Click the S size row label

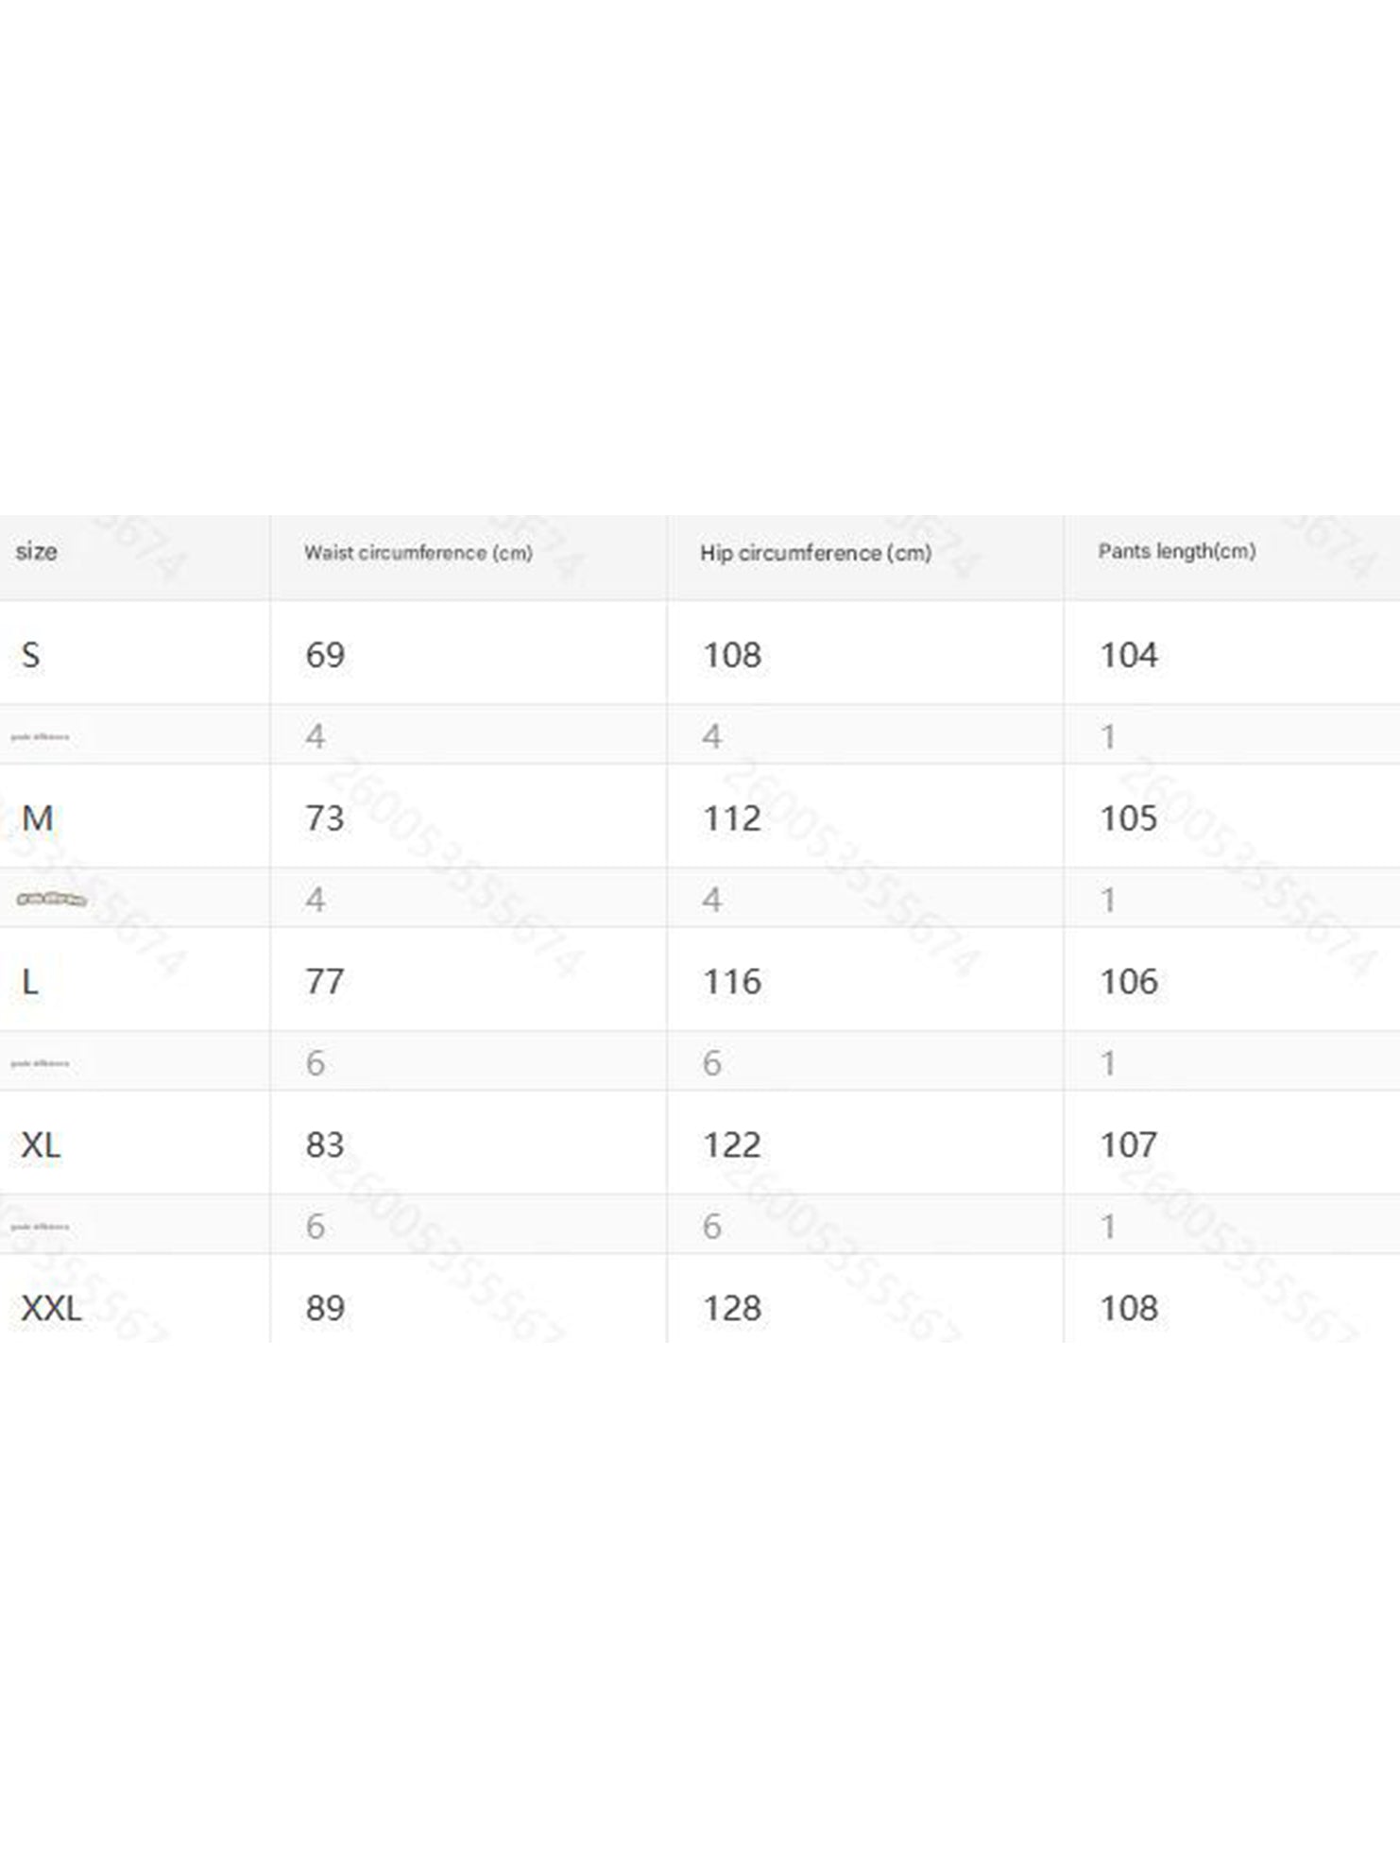coord(30,655)
